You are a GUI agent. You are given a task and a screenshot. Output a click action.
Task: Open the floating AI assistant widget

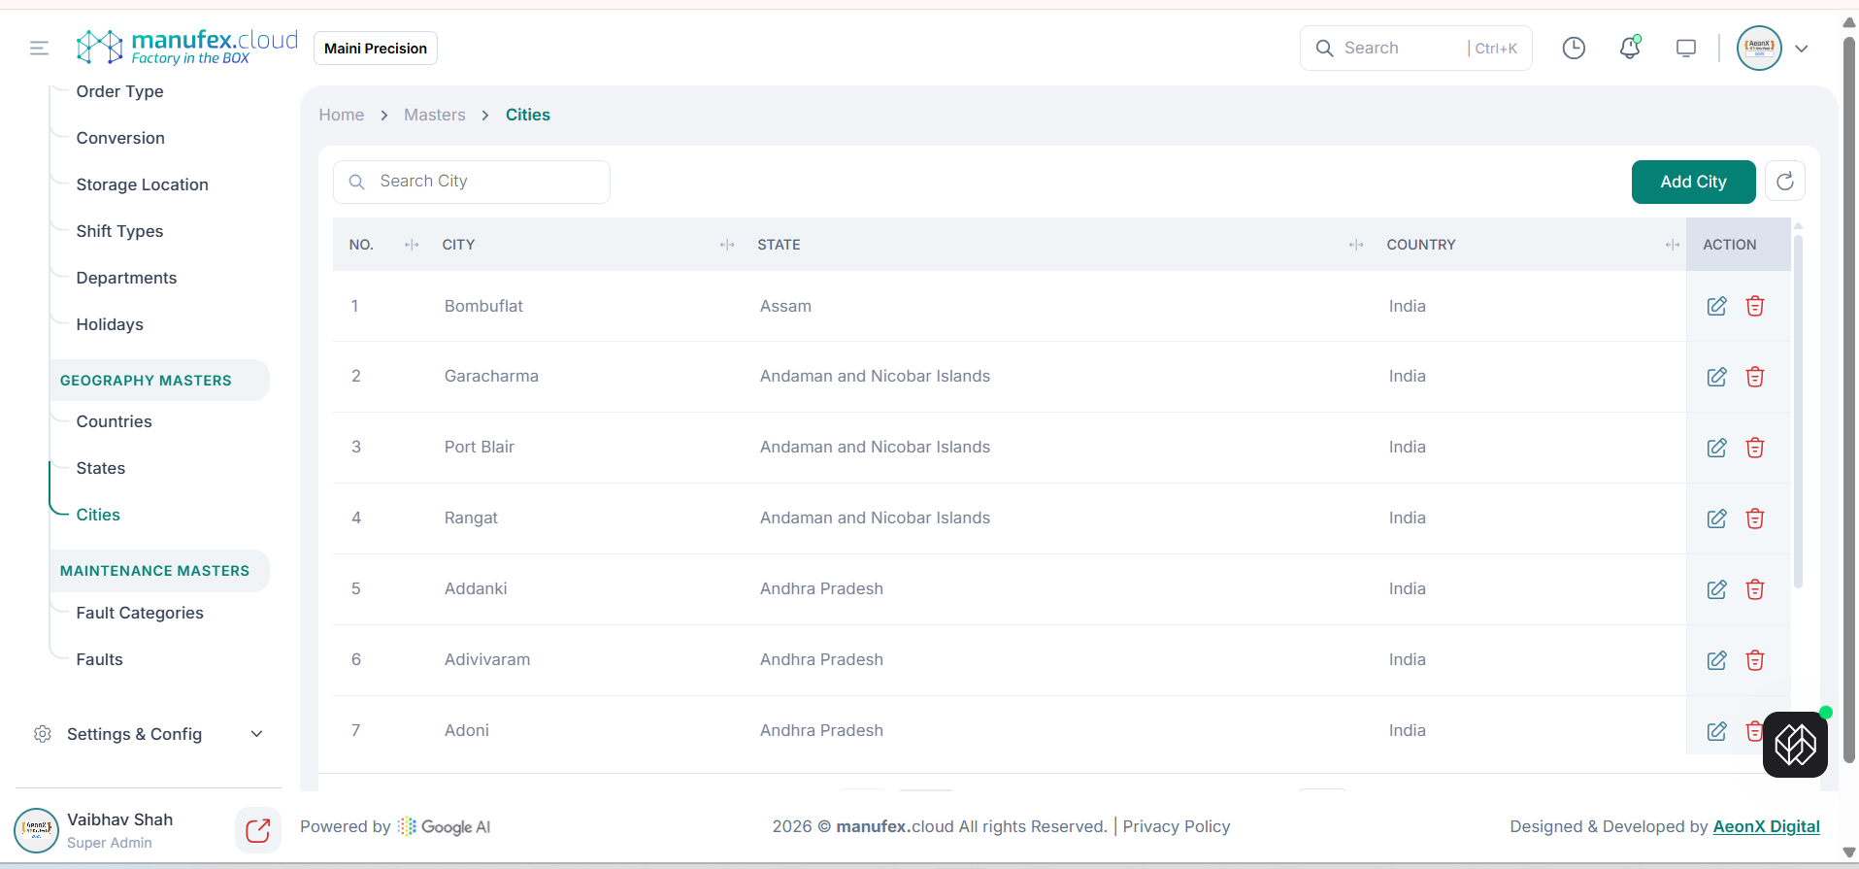click(1795, 745)
